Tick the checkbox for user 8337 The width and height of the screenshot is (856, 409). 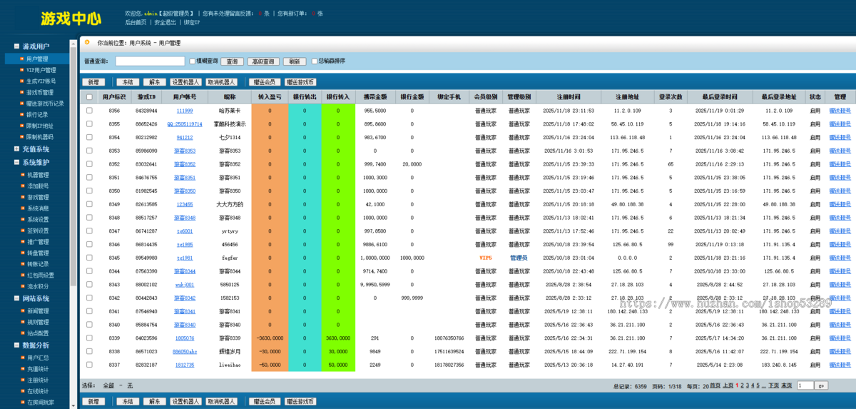click(x=89, y=365)
